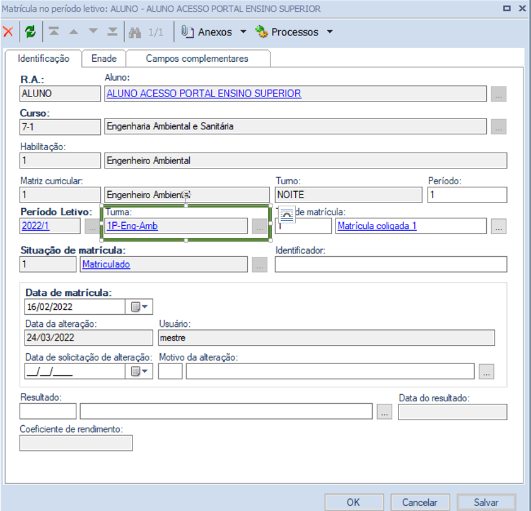Close the Matrícula no período letivo window
Screen dimensions: 531x511
pos(522,8)
